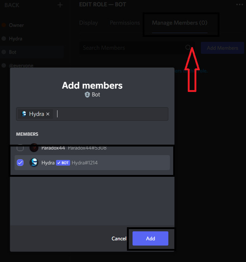Viewport: 246px width, 262px height.
Task: Cancel the Add members dialog
Action: pyautogui.click(x=119, y=238)
